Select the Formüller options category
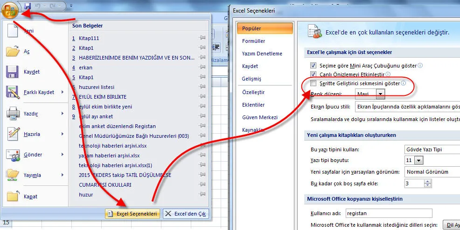The width and height of the screenshot is (460, 230). [253, 41]
